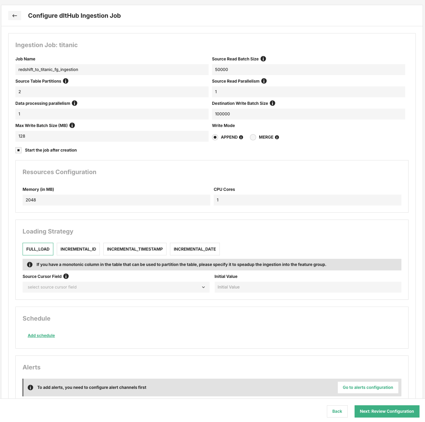Click the Max Write Batch Size info icon
The image size is (425, 422).
click(72, 125)
